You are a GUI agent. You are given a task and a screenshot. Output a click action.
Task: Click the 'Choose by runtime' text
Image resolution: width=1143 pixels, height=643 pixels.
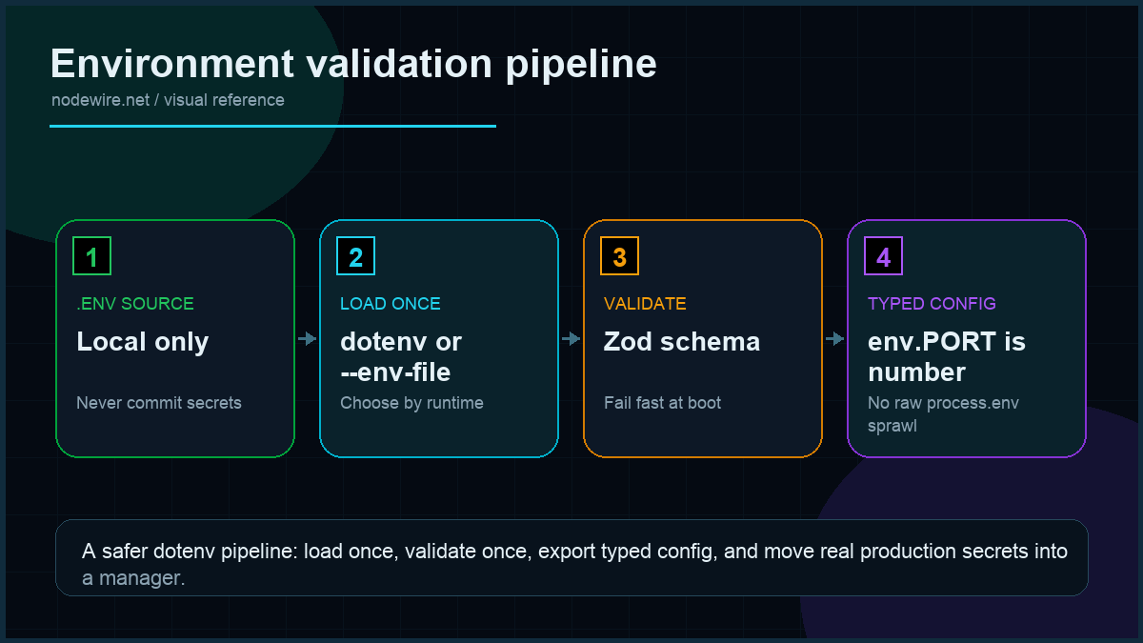point(411,403)
